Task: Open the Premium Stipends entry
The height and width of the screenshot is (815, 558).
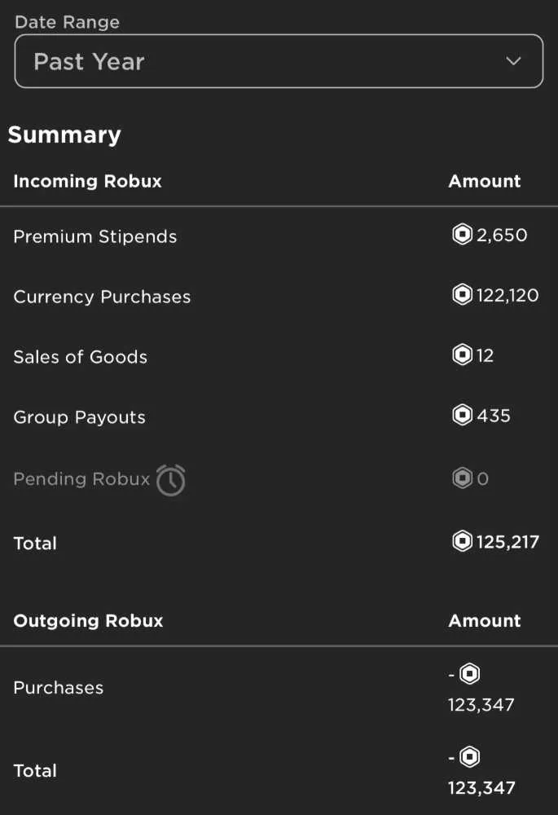Action: (279, 236)
